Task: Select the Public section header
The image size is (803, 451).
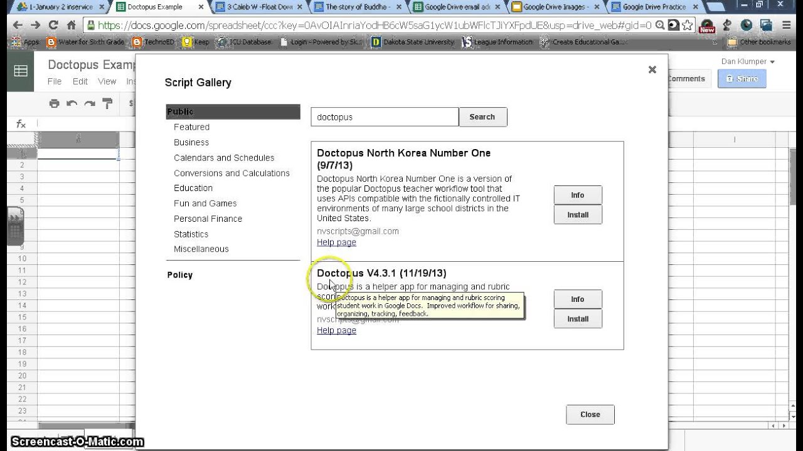Action: tap(233, 111)
